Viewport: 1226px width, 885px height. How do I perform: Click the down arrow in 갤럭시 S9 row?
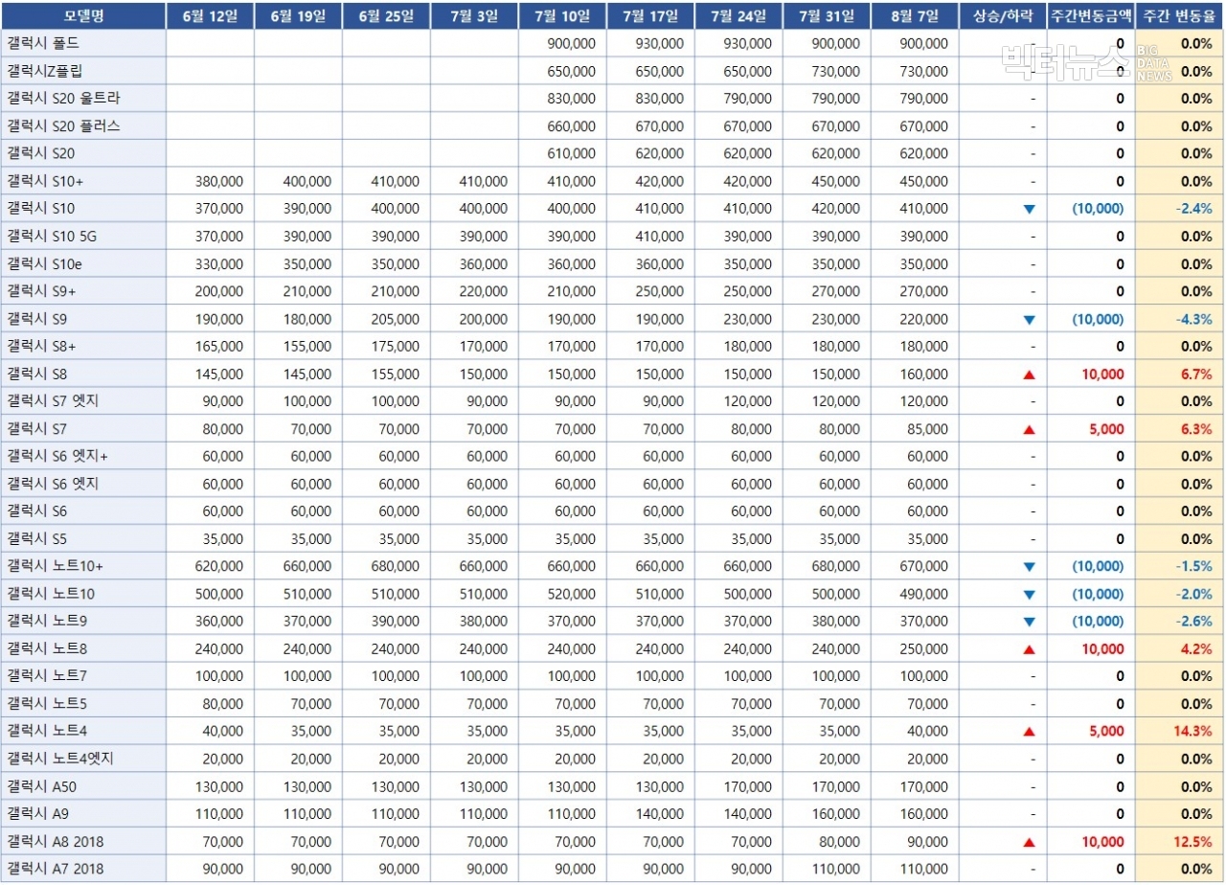point(1029,320)
